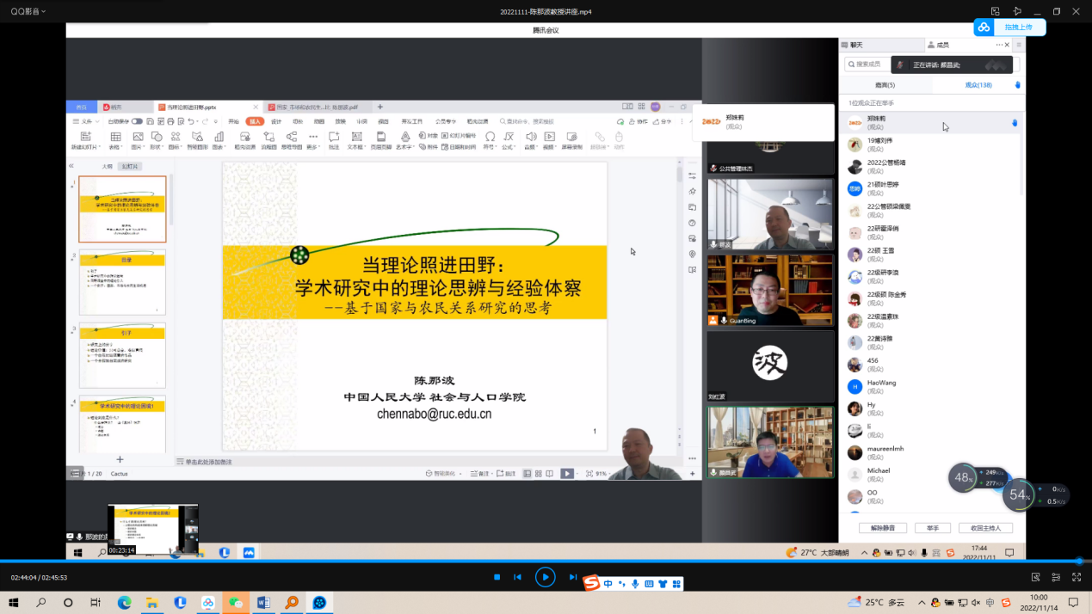This screenshot has width=1092, height=614.
Task: Select member HaoWang in the list
Action: [x=929, y=387]
